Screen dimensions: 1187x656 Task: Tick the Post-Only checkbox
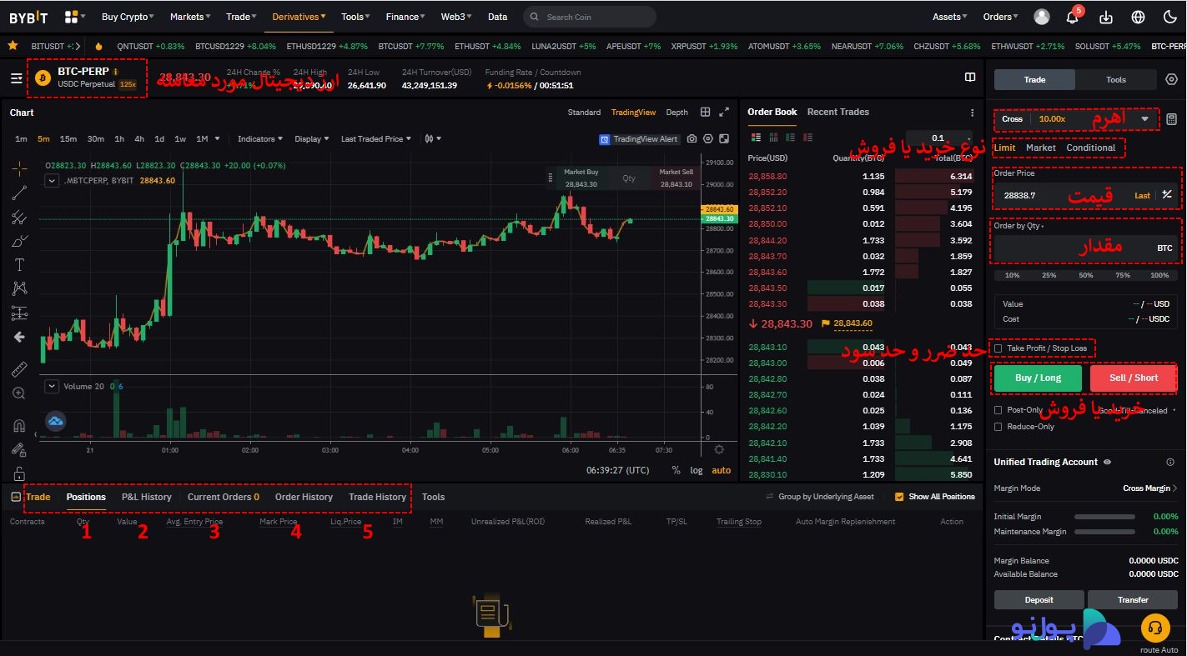click(x=998, y=410)
